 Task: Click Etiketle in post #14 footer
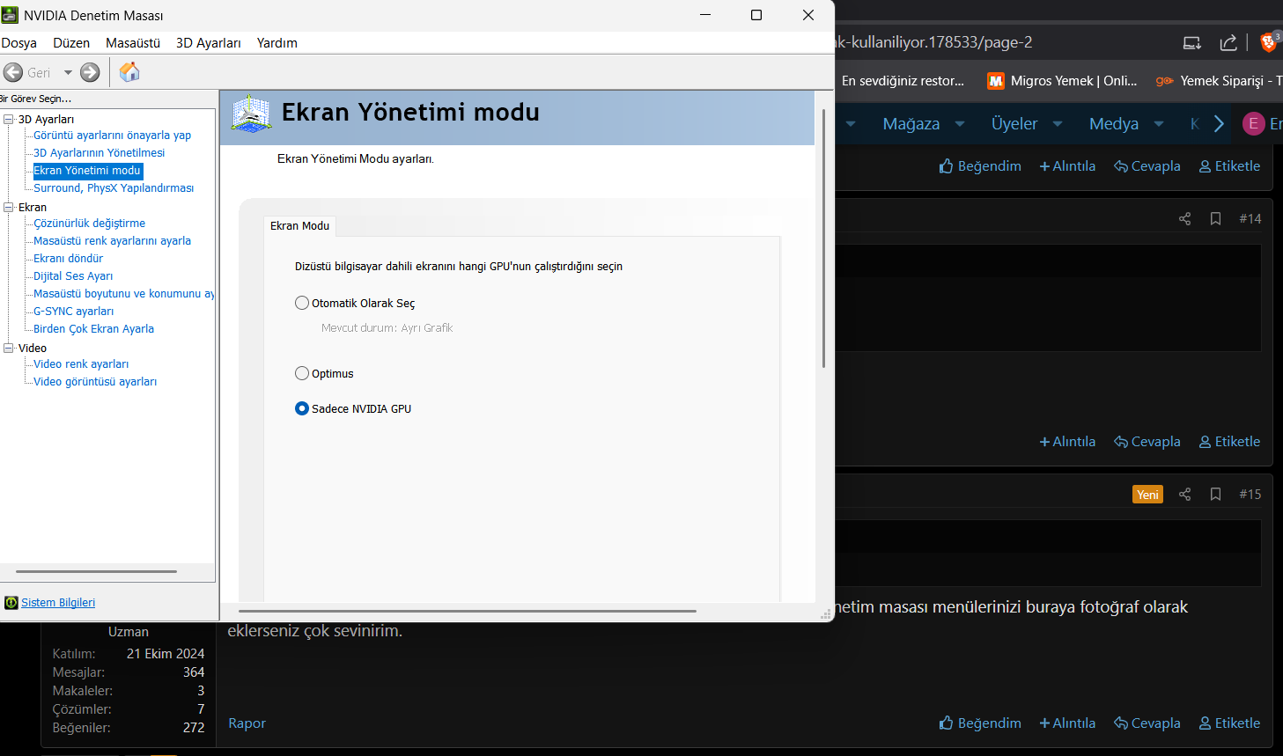click(1229, 442)
